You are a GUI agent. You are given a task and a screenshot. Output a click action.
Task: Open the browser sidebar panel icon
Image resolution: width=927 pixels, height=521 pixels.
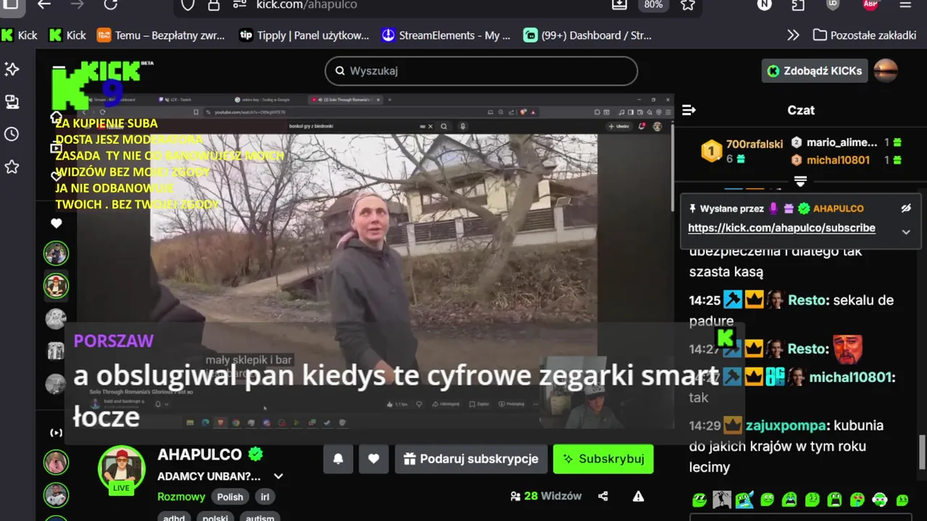pyautogui.click(x=10, y=4)
